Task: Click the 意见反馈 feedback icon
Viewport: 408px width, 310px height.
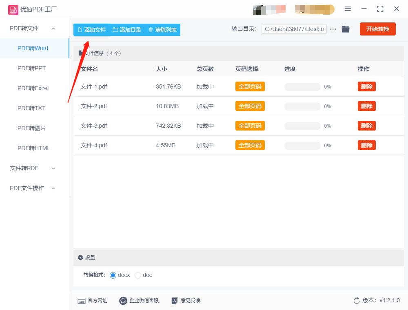Action: coord(175,301)
